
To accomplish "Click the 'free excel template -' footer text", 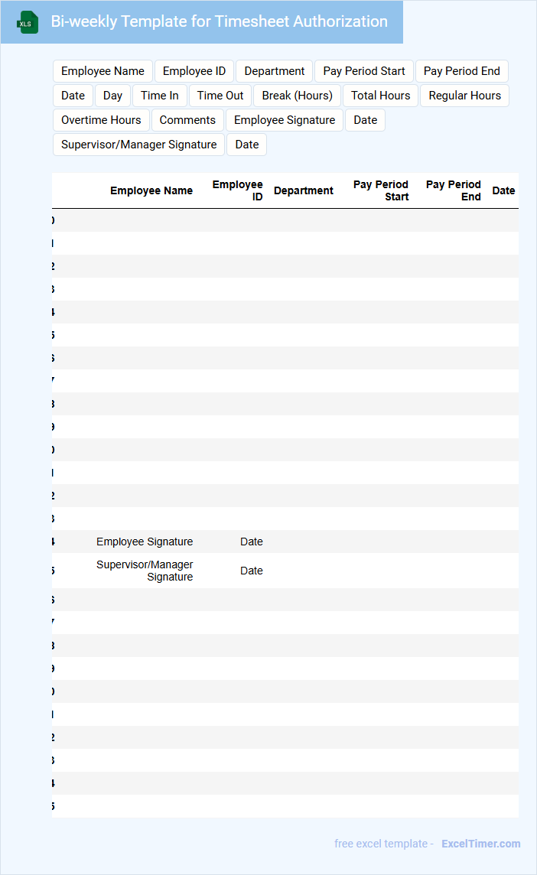I will [383, 844].
